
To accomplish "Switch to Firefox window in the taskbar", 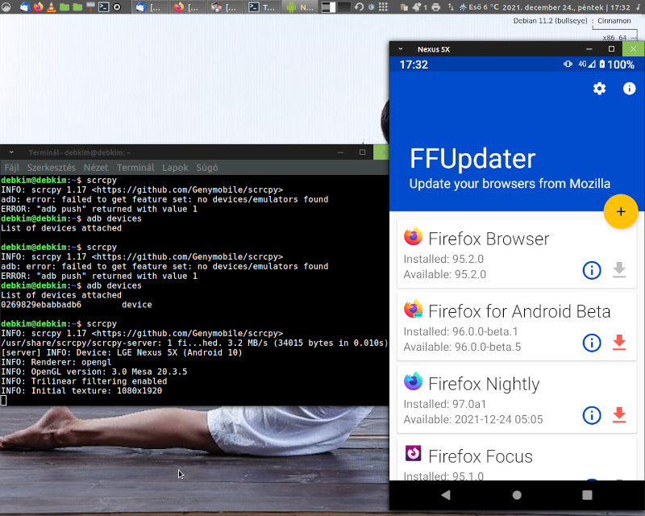I will pos(187,7).
